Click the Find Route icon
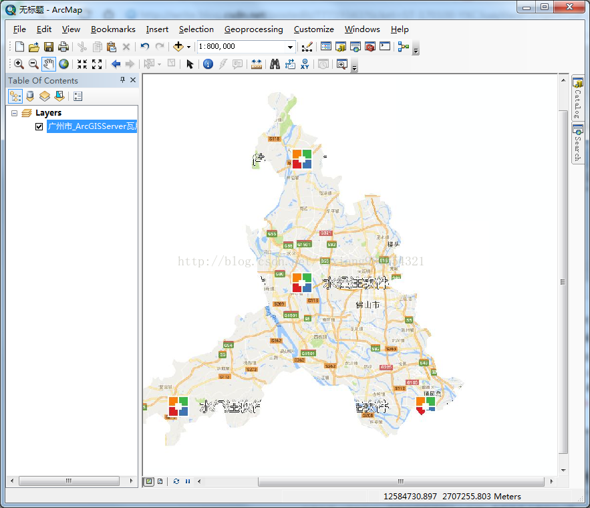The width and height of the screenshot is (590, 508). point(290,64)
